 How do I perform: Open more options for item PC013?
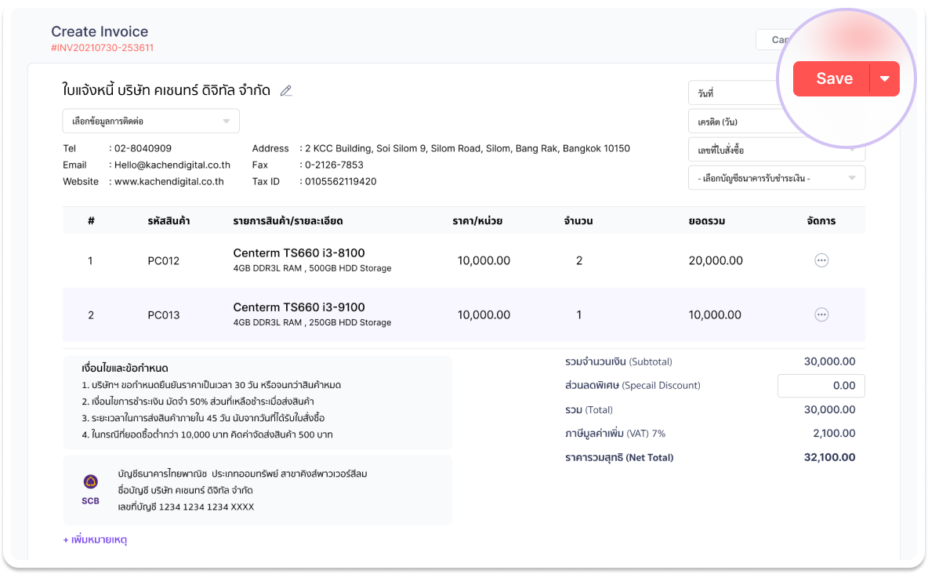click(821, 314)
